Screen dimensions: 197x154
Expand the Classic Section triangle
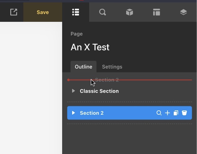coord(74,91)
